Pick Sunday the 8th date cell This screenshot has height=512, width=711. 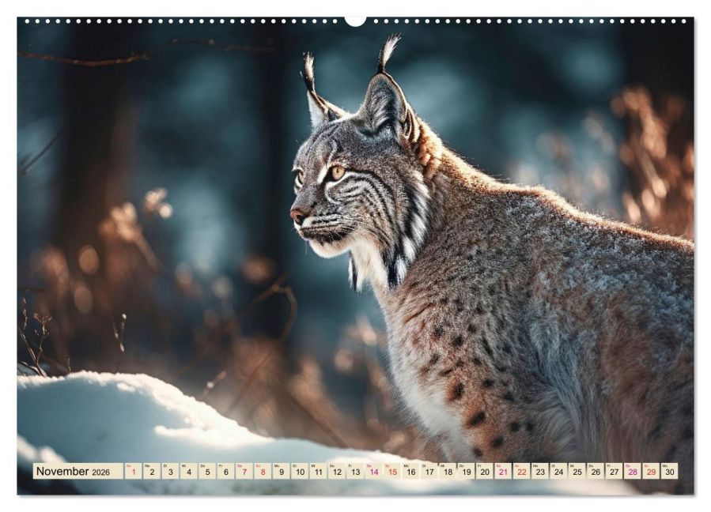tap(263, 471)
